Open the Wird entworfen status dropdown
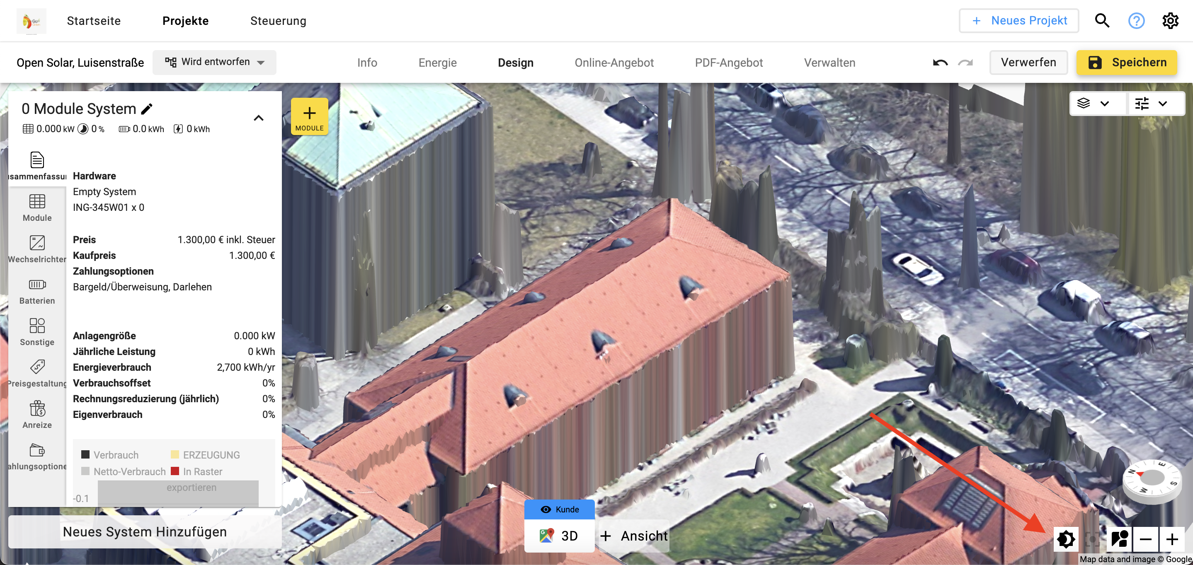Viewport: 1193px width, 565px height. coord(214,62)
